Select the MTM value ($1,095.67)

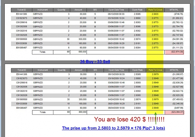click(x=178, y=74)
